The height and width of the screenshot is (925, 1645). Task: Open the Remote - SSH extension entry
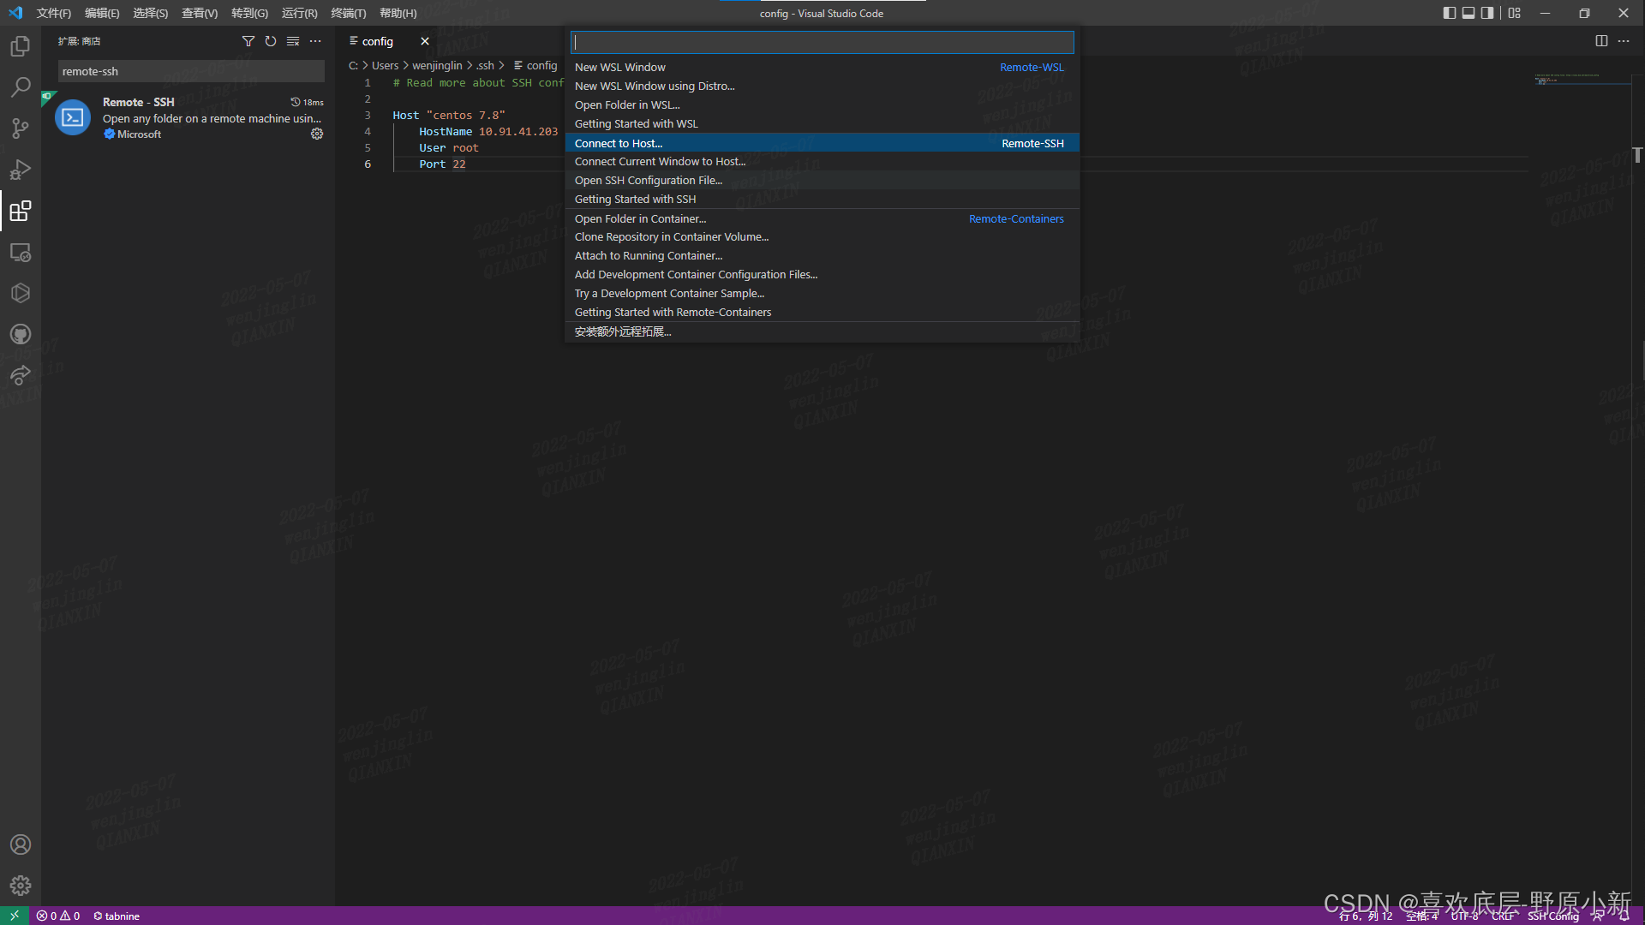click(x=188, y=117)
